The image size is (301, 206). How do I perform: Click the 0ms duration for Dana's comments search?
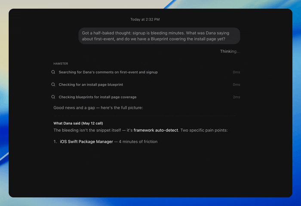(x=236, y=72)
